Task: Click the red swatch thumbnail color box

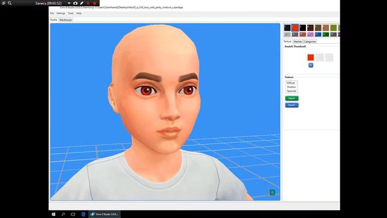Action: (x=310, y=58)
